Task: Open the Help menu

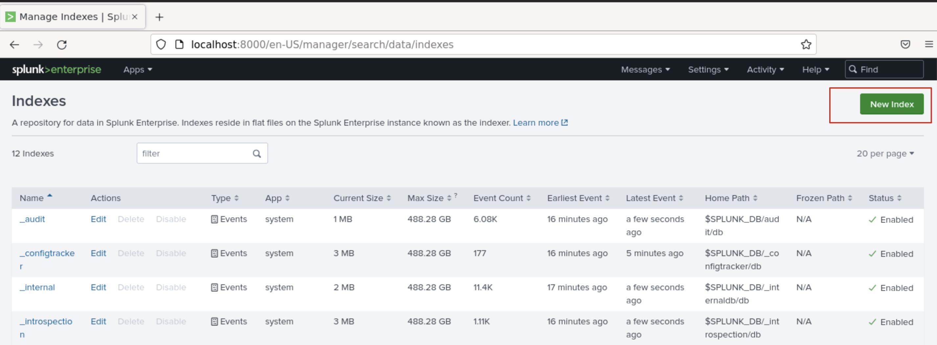Action: 815,70
